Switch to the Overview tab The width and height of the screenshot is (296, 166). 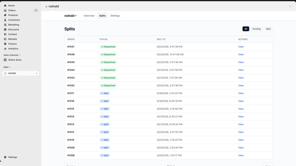coord(89,16)
